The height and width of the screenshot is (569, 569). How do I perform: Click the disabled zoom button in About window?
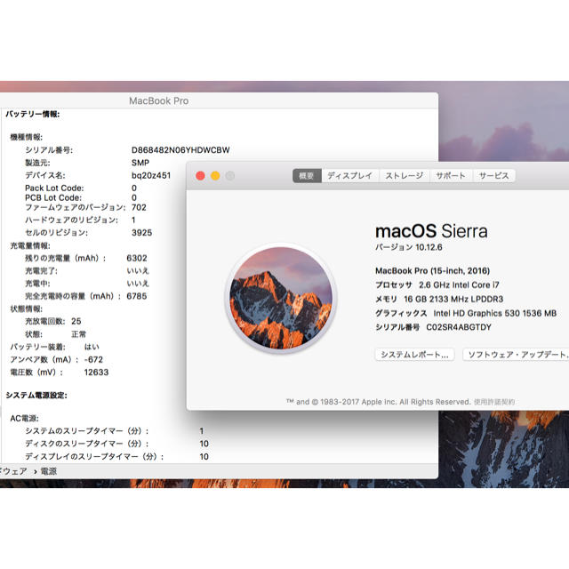(x=230, y=176)
